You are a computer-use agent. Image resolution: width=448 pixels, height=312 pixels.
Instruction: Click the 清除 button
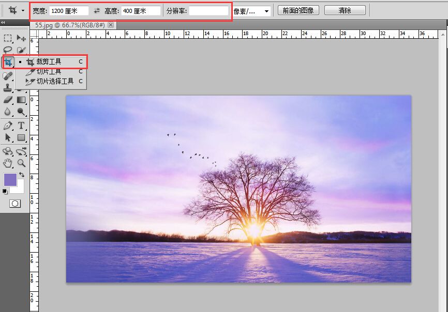[345, 10]
